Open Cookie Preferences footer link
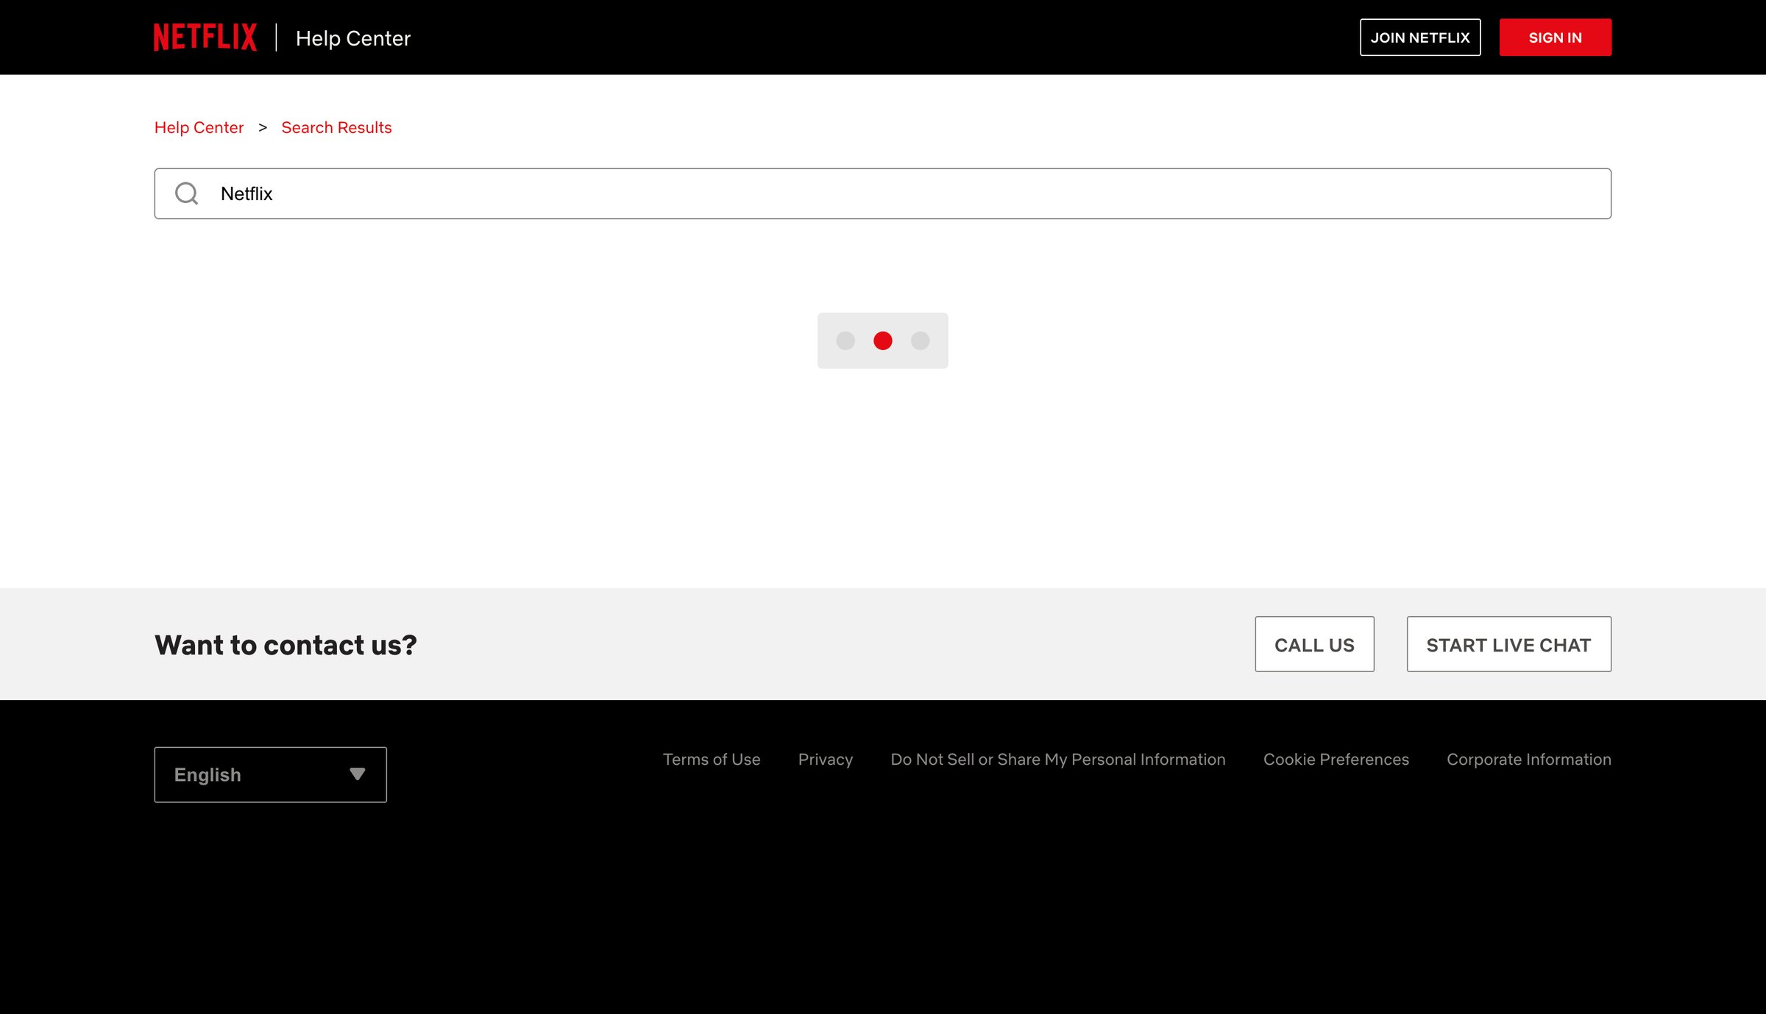Image resolution: width=1766 pixels, height=1014 pixels. click(x=1336, y=760)
